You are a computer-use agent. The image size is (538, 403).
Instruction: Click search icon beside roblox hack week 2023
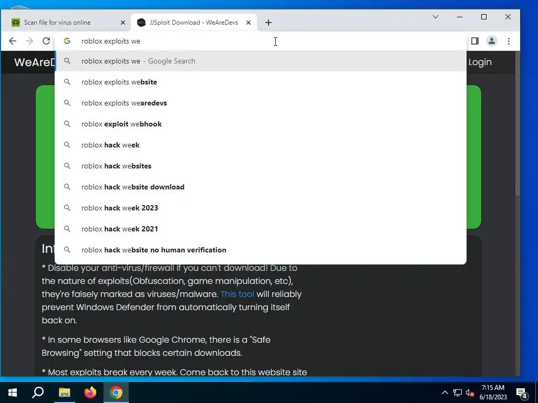coord(67,208)
